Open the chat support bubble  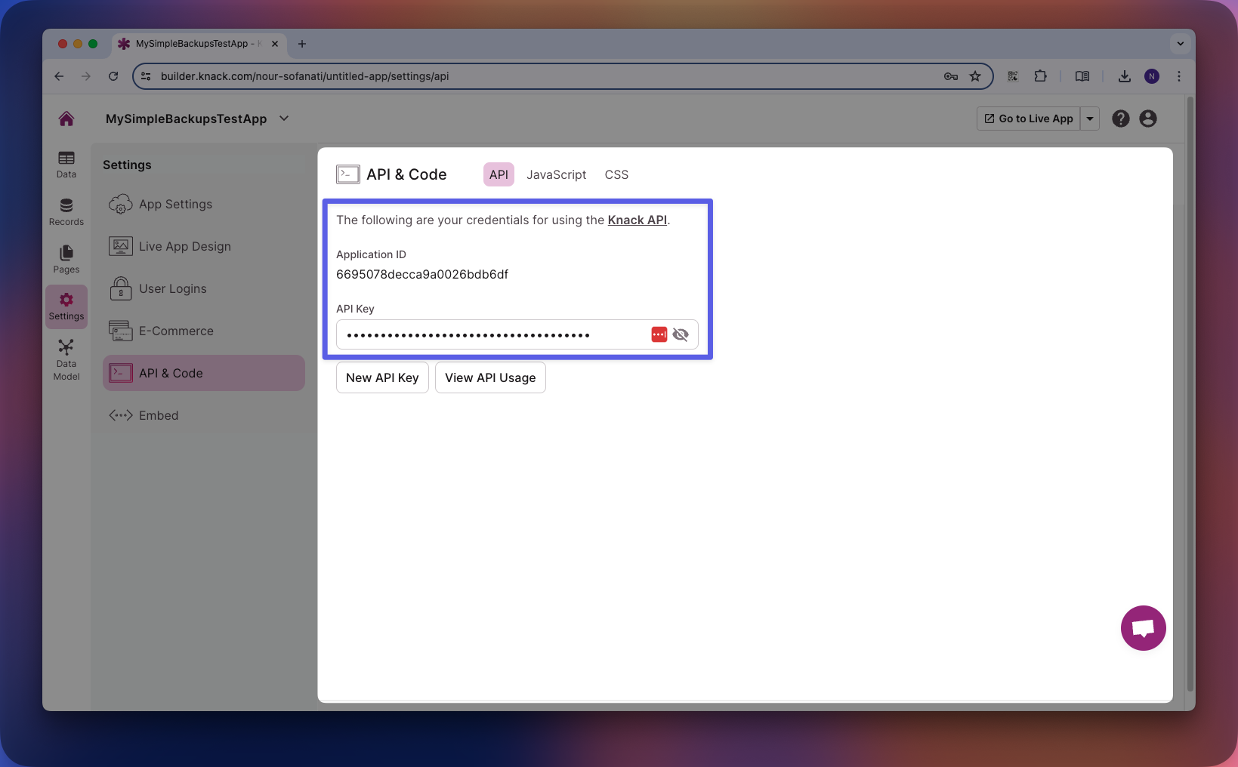(x=1143, y=627)
